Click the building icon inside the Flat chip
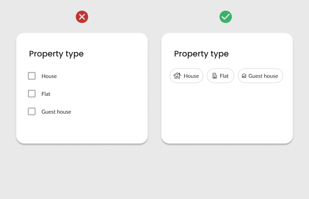309x199 pixels. 215,76
